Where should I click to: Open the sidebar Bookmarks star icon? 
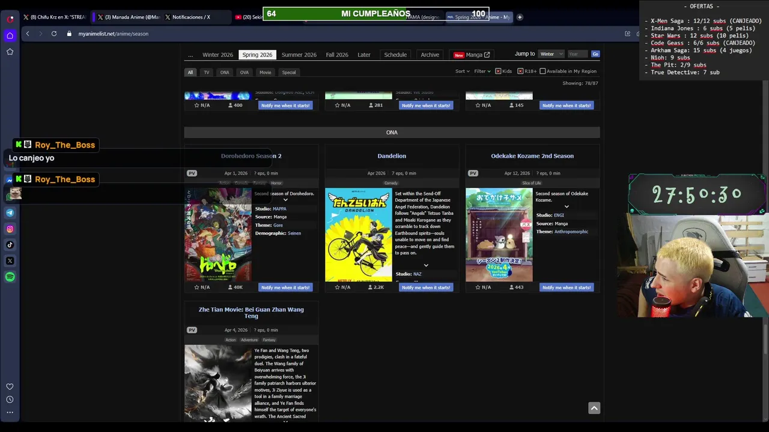click(x=10, y=52)
